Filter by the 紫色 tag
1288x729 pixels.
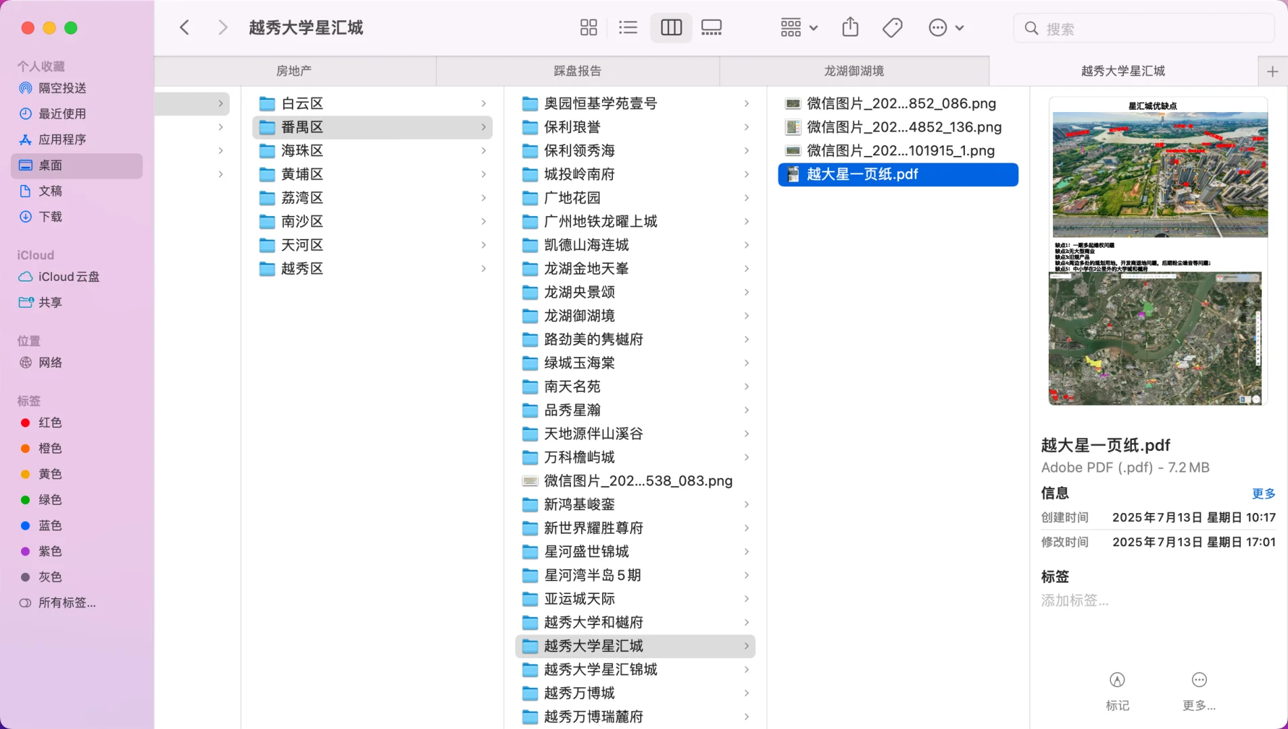76,551
